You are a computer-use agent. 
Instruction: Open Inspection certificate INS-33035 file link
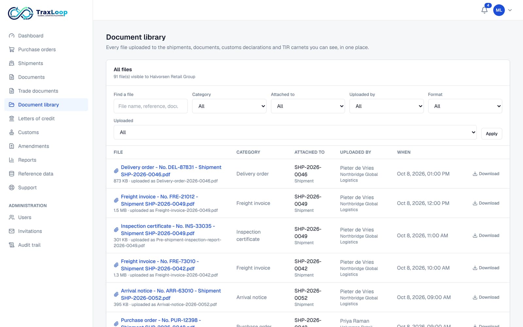tap(168, 230)
